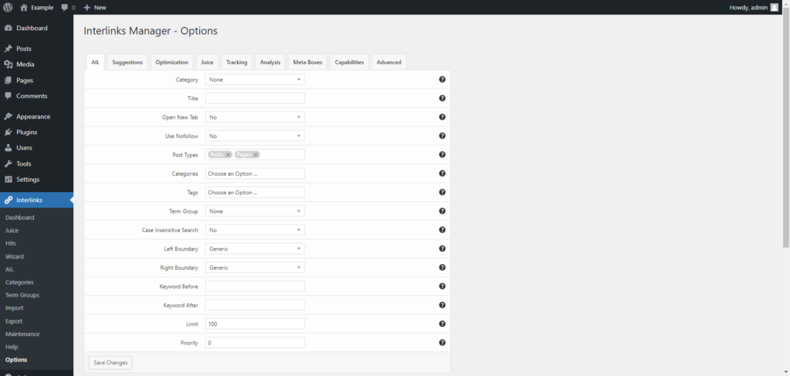
Task: Open help icon for Open New Tab
Action: pyautogui.click(x=442, y=117)
